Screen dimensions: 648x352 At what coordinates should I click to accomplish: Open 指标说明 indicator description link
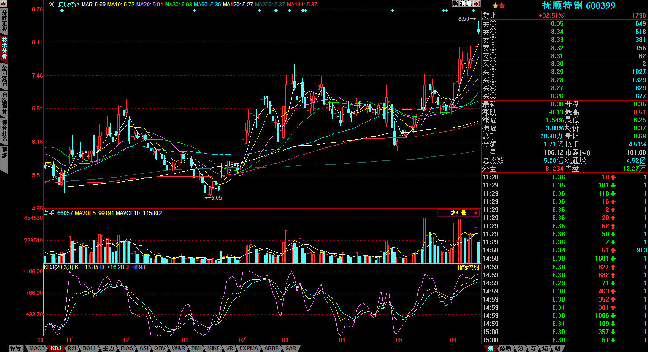pos(468,267)
